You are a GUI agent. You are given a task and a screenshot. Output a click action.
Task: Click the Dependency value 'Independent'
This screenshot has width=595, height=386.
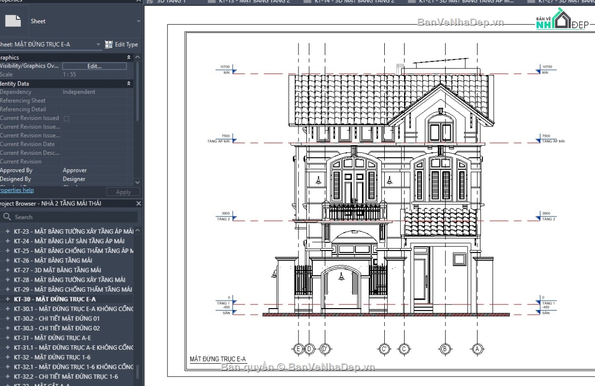(79, 92)
